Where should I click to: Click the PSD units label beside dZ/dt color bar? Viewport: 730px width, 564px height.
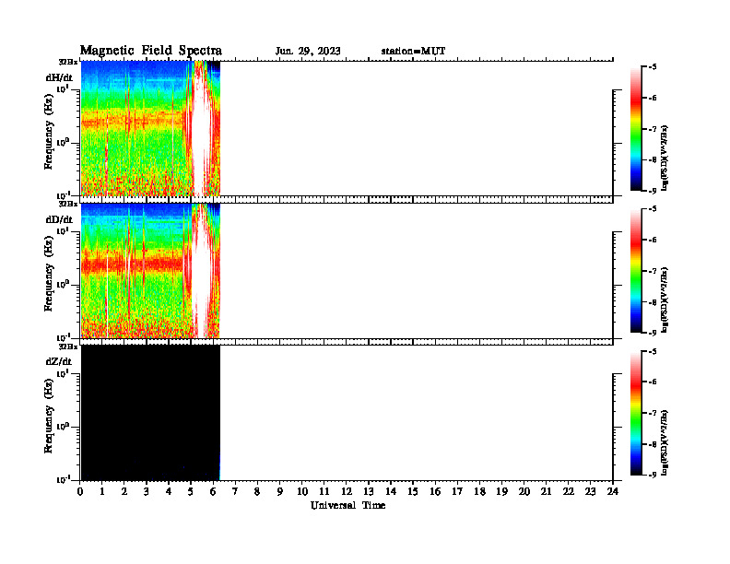665,442
